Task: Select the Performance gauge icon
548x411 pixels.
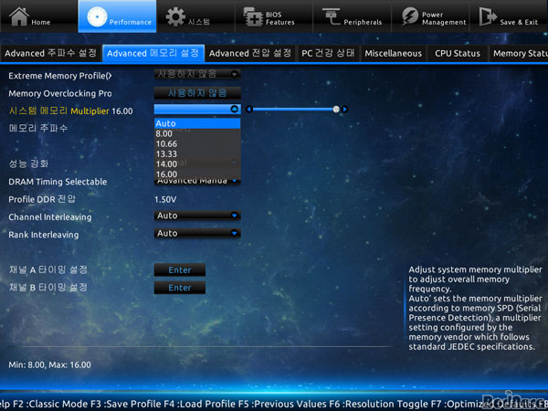Action: [94, 15]
